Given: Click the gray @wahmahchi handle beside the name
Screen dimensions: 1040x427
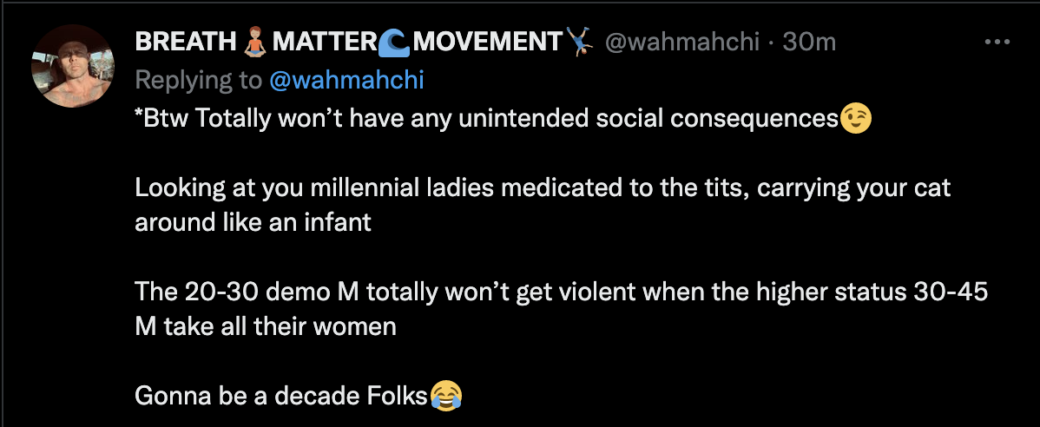Looking at the screenshot, I should pos(681,43).
